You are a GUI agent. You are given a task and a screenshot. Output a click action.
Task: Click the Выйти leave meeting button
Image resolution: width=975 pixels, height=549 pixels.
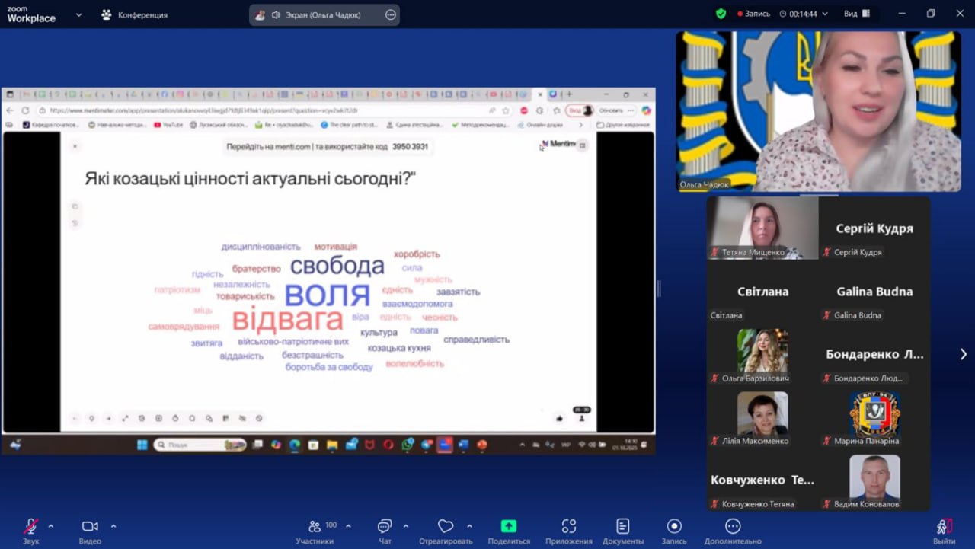[944, 527]
